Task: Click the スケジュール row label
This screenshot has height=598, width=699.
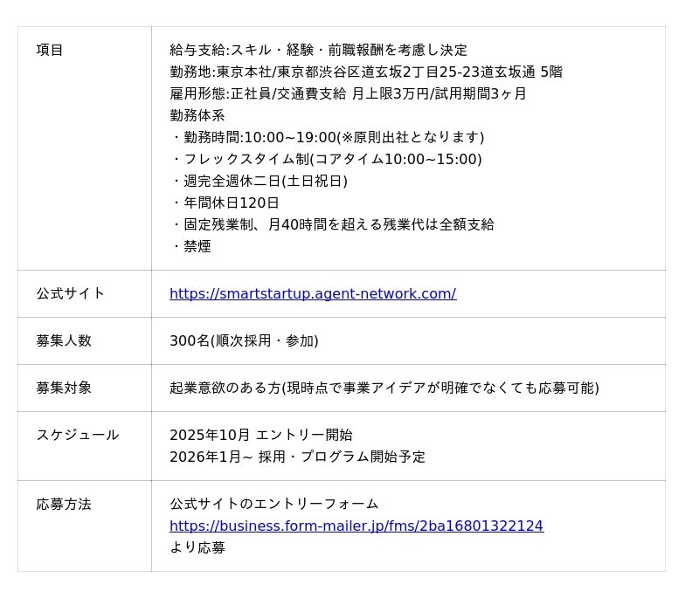Action: click(x=77, y=436)
